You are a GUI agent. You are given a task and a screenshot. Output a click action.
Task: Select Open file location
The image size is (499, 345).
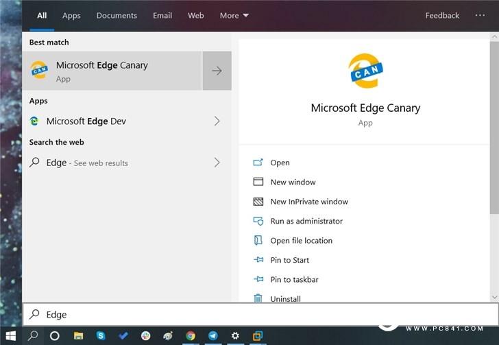pyautogui.click(x=302, y=241)
